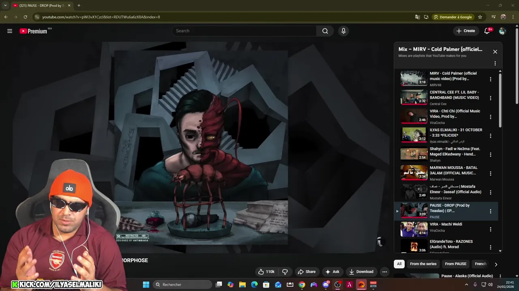Screen dimensions: 519x291
Task: Open EA app from taskbar
Action: tap(361, 285)
